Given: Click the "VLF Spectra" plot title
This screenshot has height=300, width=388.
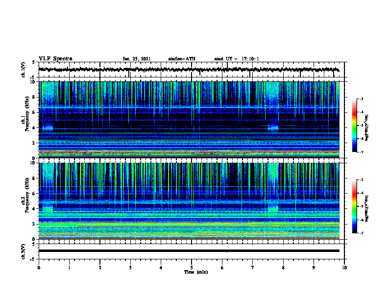Looking at the screenshot, I should (55, 59).
